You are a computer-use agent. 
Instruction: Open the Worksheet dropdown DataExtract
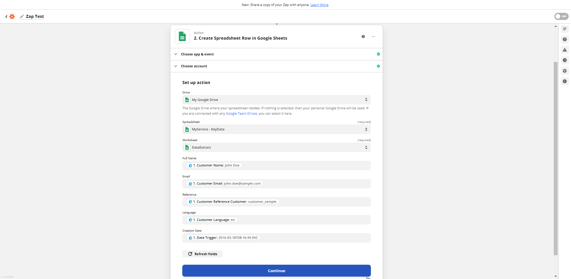click(276, 147)
